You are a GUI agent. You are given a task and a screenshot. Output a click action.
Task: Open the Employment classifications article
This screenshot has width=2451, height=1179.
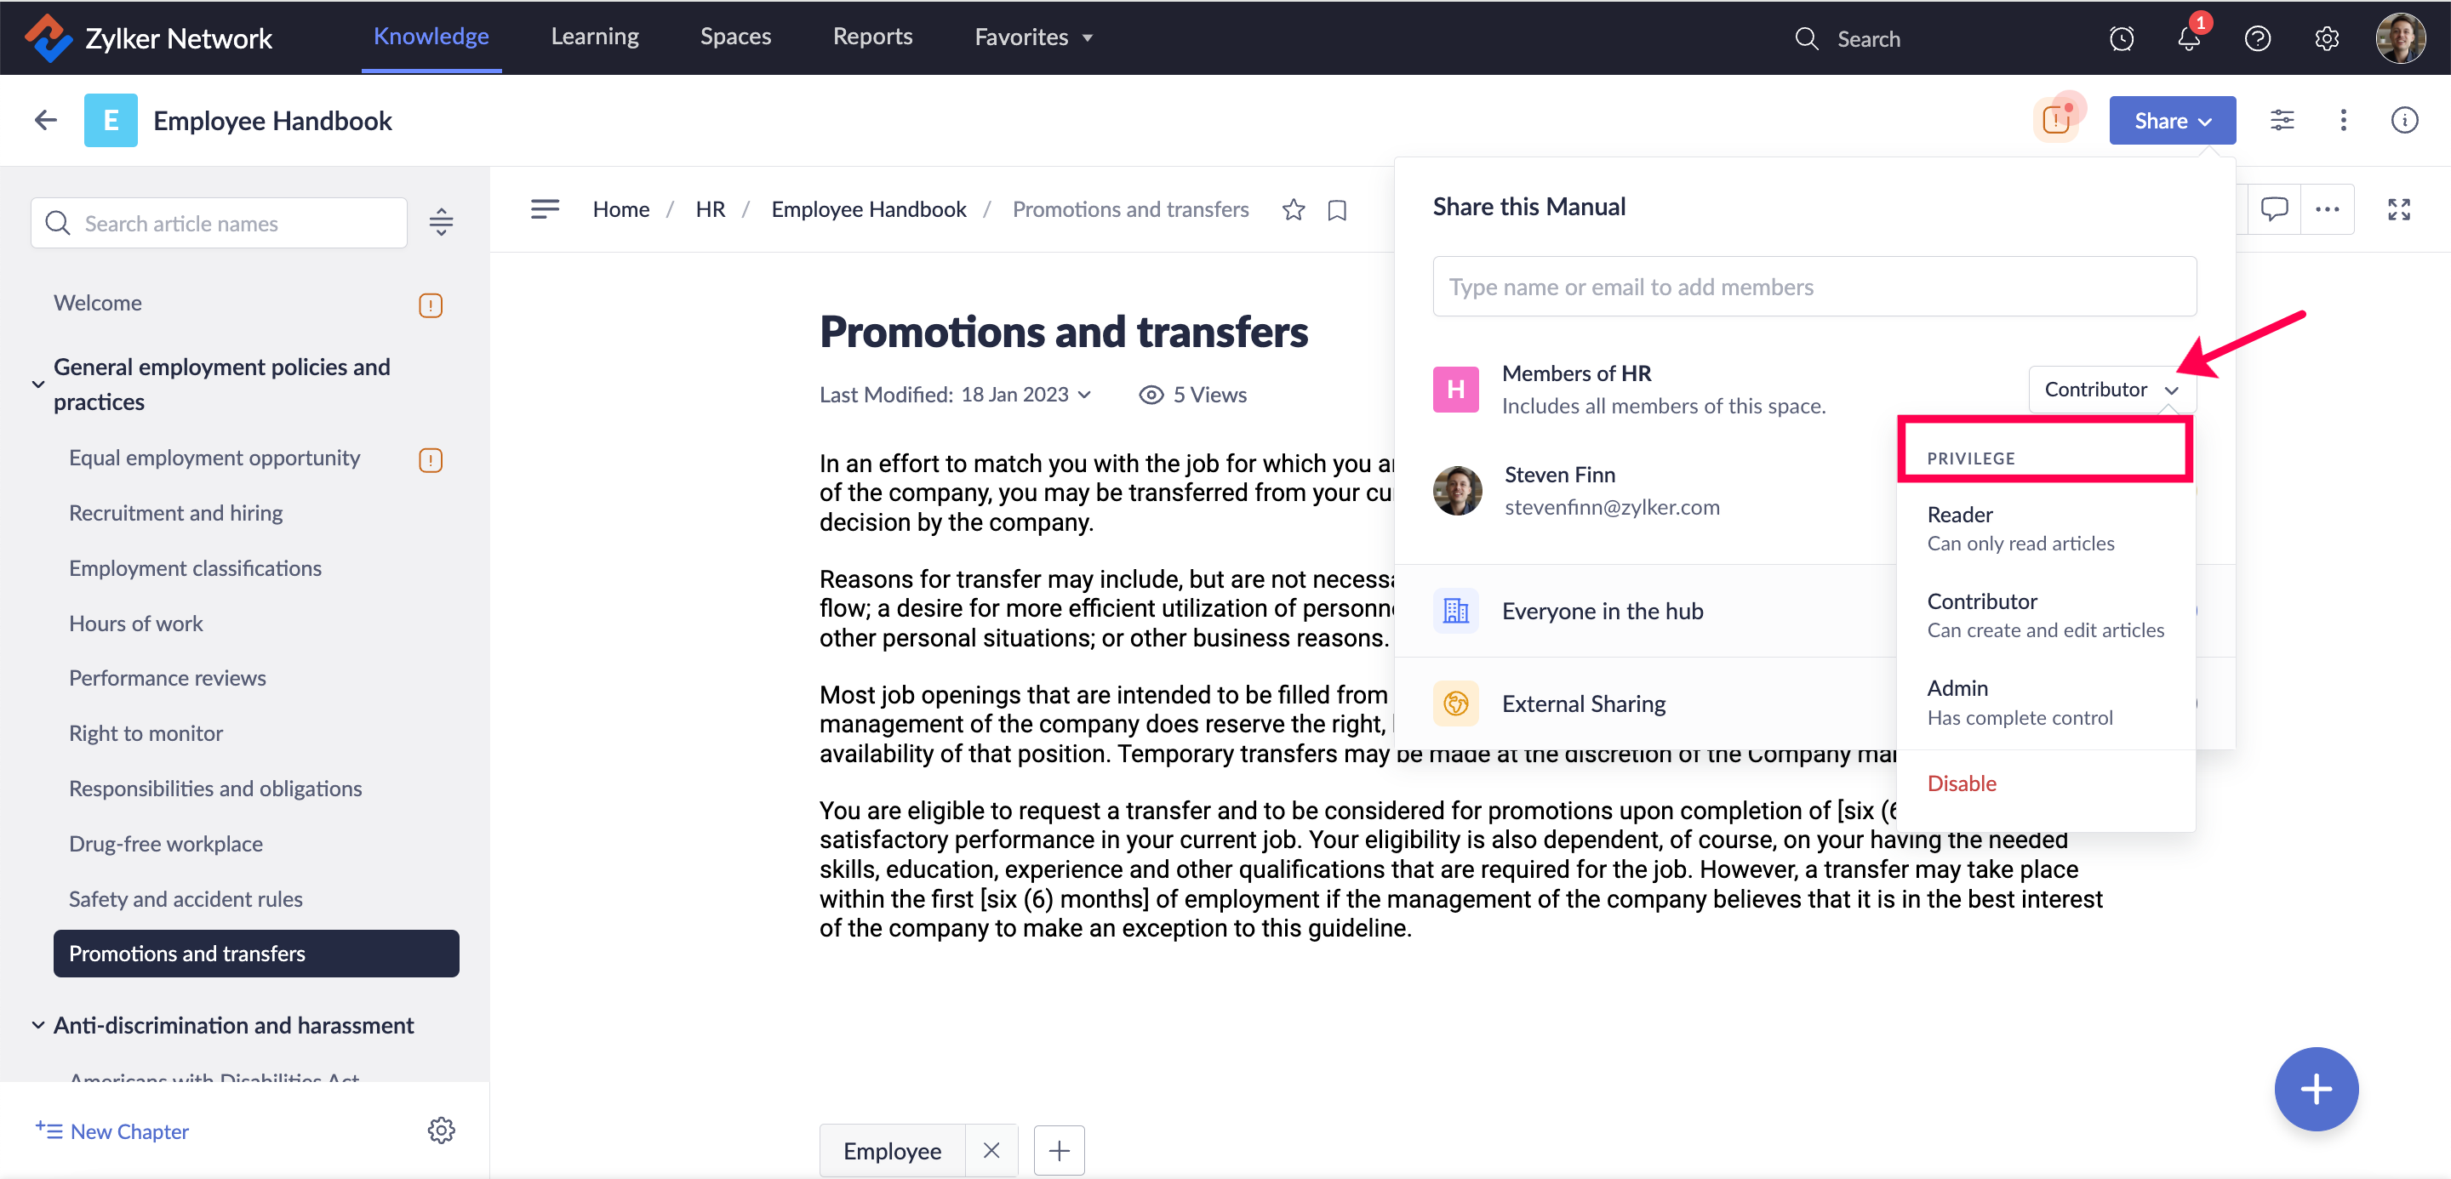pyautogui.click(x=195, y=567)
